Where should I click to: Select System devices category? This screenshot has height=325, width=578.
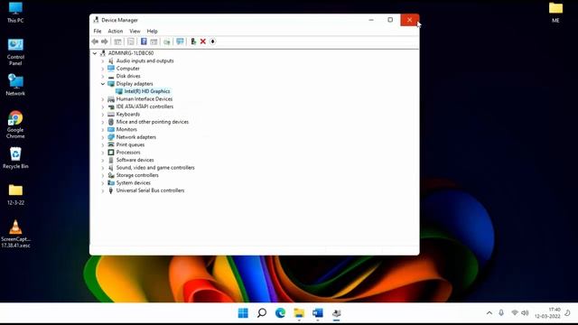click(133, 183)
